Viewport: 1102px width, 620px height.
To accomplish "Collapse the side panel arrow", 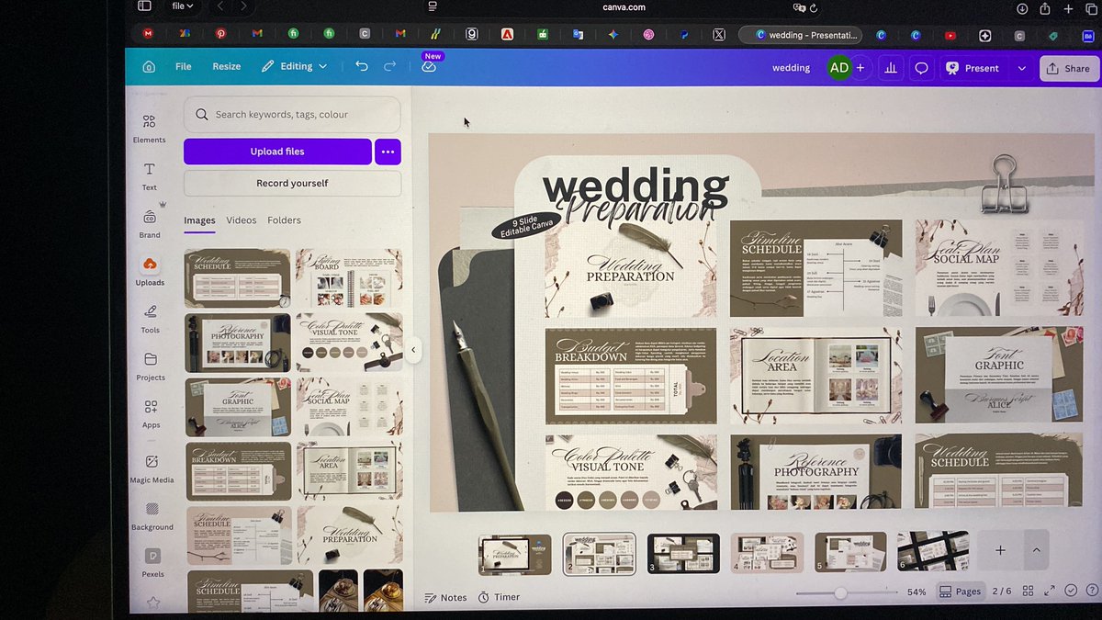I will (x=413, y=350).
